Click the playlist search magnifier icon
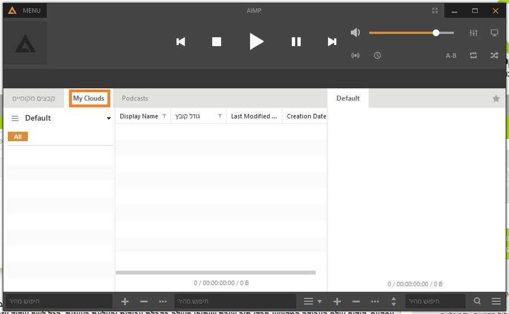The height and width of the screenshot is (314, 509). coord(477,301)
